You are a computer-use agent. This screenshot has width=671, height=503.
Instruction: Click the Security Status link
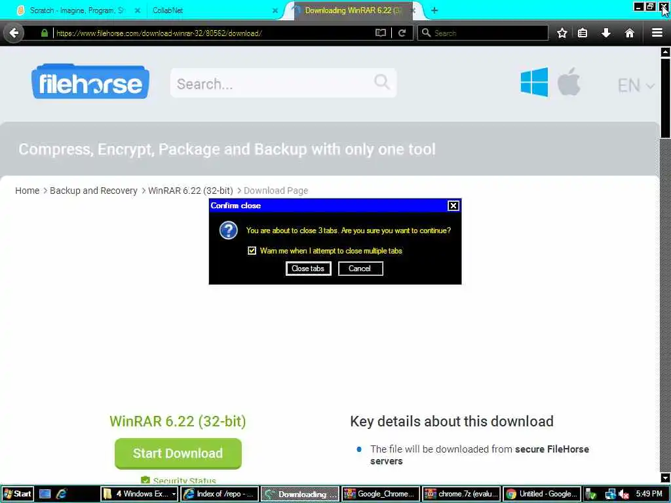184,481
